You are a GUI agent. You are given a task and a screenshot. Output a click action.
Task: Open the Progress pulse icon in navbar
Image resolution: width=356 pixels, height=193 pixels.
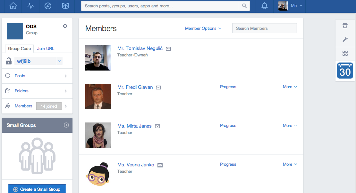coord(30,6)
